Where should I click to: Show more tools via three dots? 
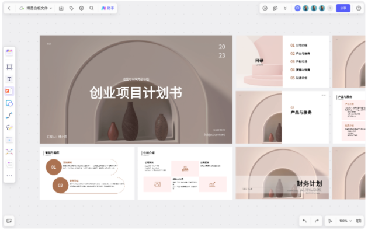click(x=9, y=176)
